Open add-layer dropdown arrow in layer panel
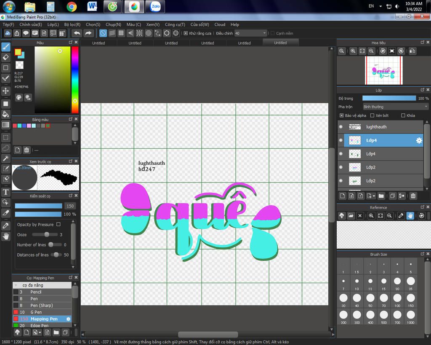This screenshot has height=345, width=431. [374, 196]
